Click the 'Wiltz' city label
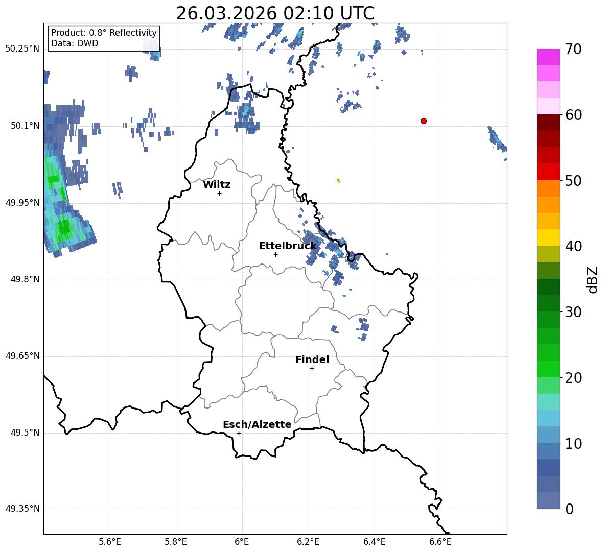Screen dimensions: 605x552 217,185
